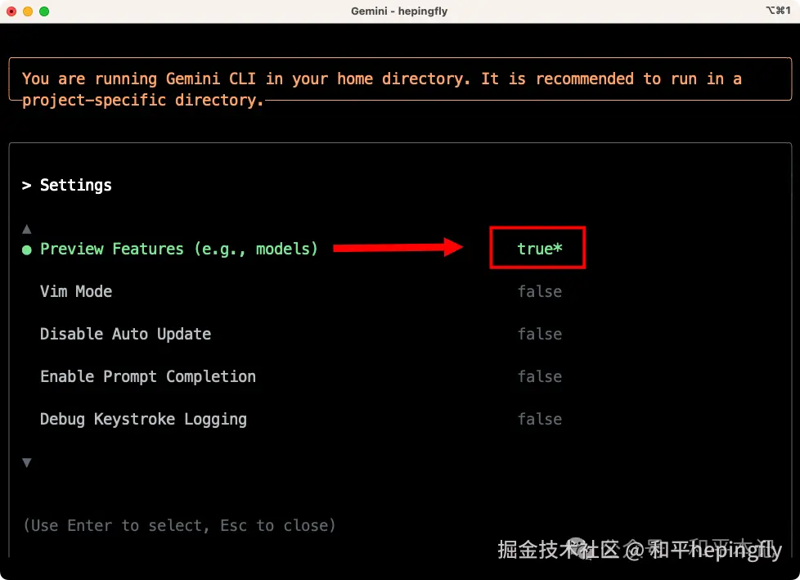Click the up scroll arrow above settings list
Viewport: 800px width, 580px height.
27,229
